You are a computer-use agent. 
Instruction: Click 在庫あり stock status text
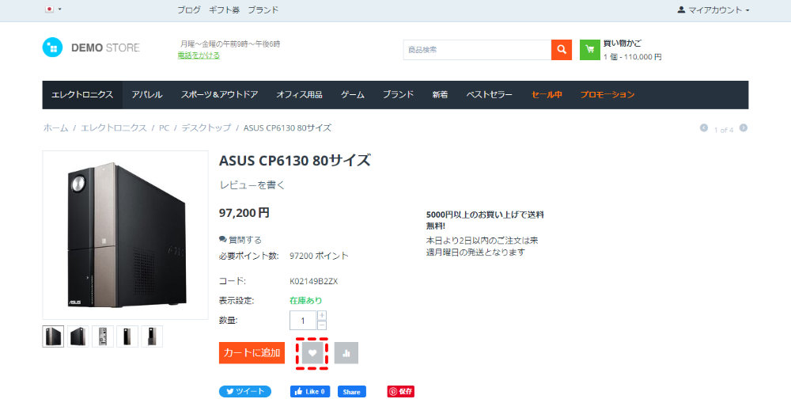[x=305, y=300]
